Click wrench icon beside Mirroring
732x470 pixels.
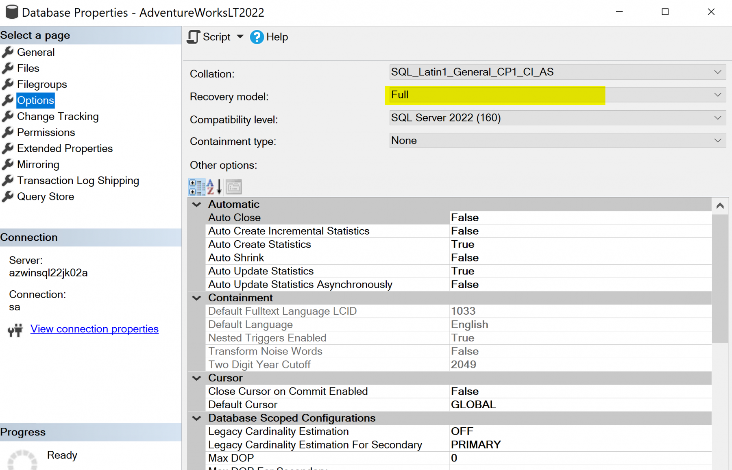point(8,165)
